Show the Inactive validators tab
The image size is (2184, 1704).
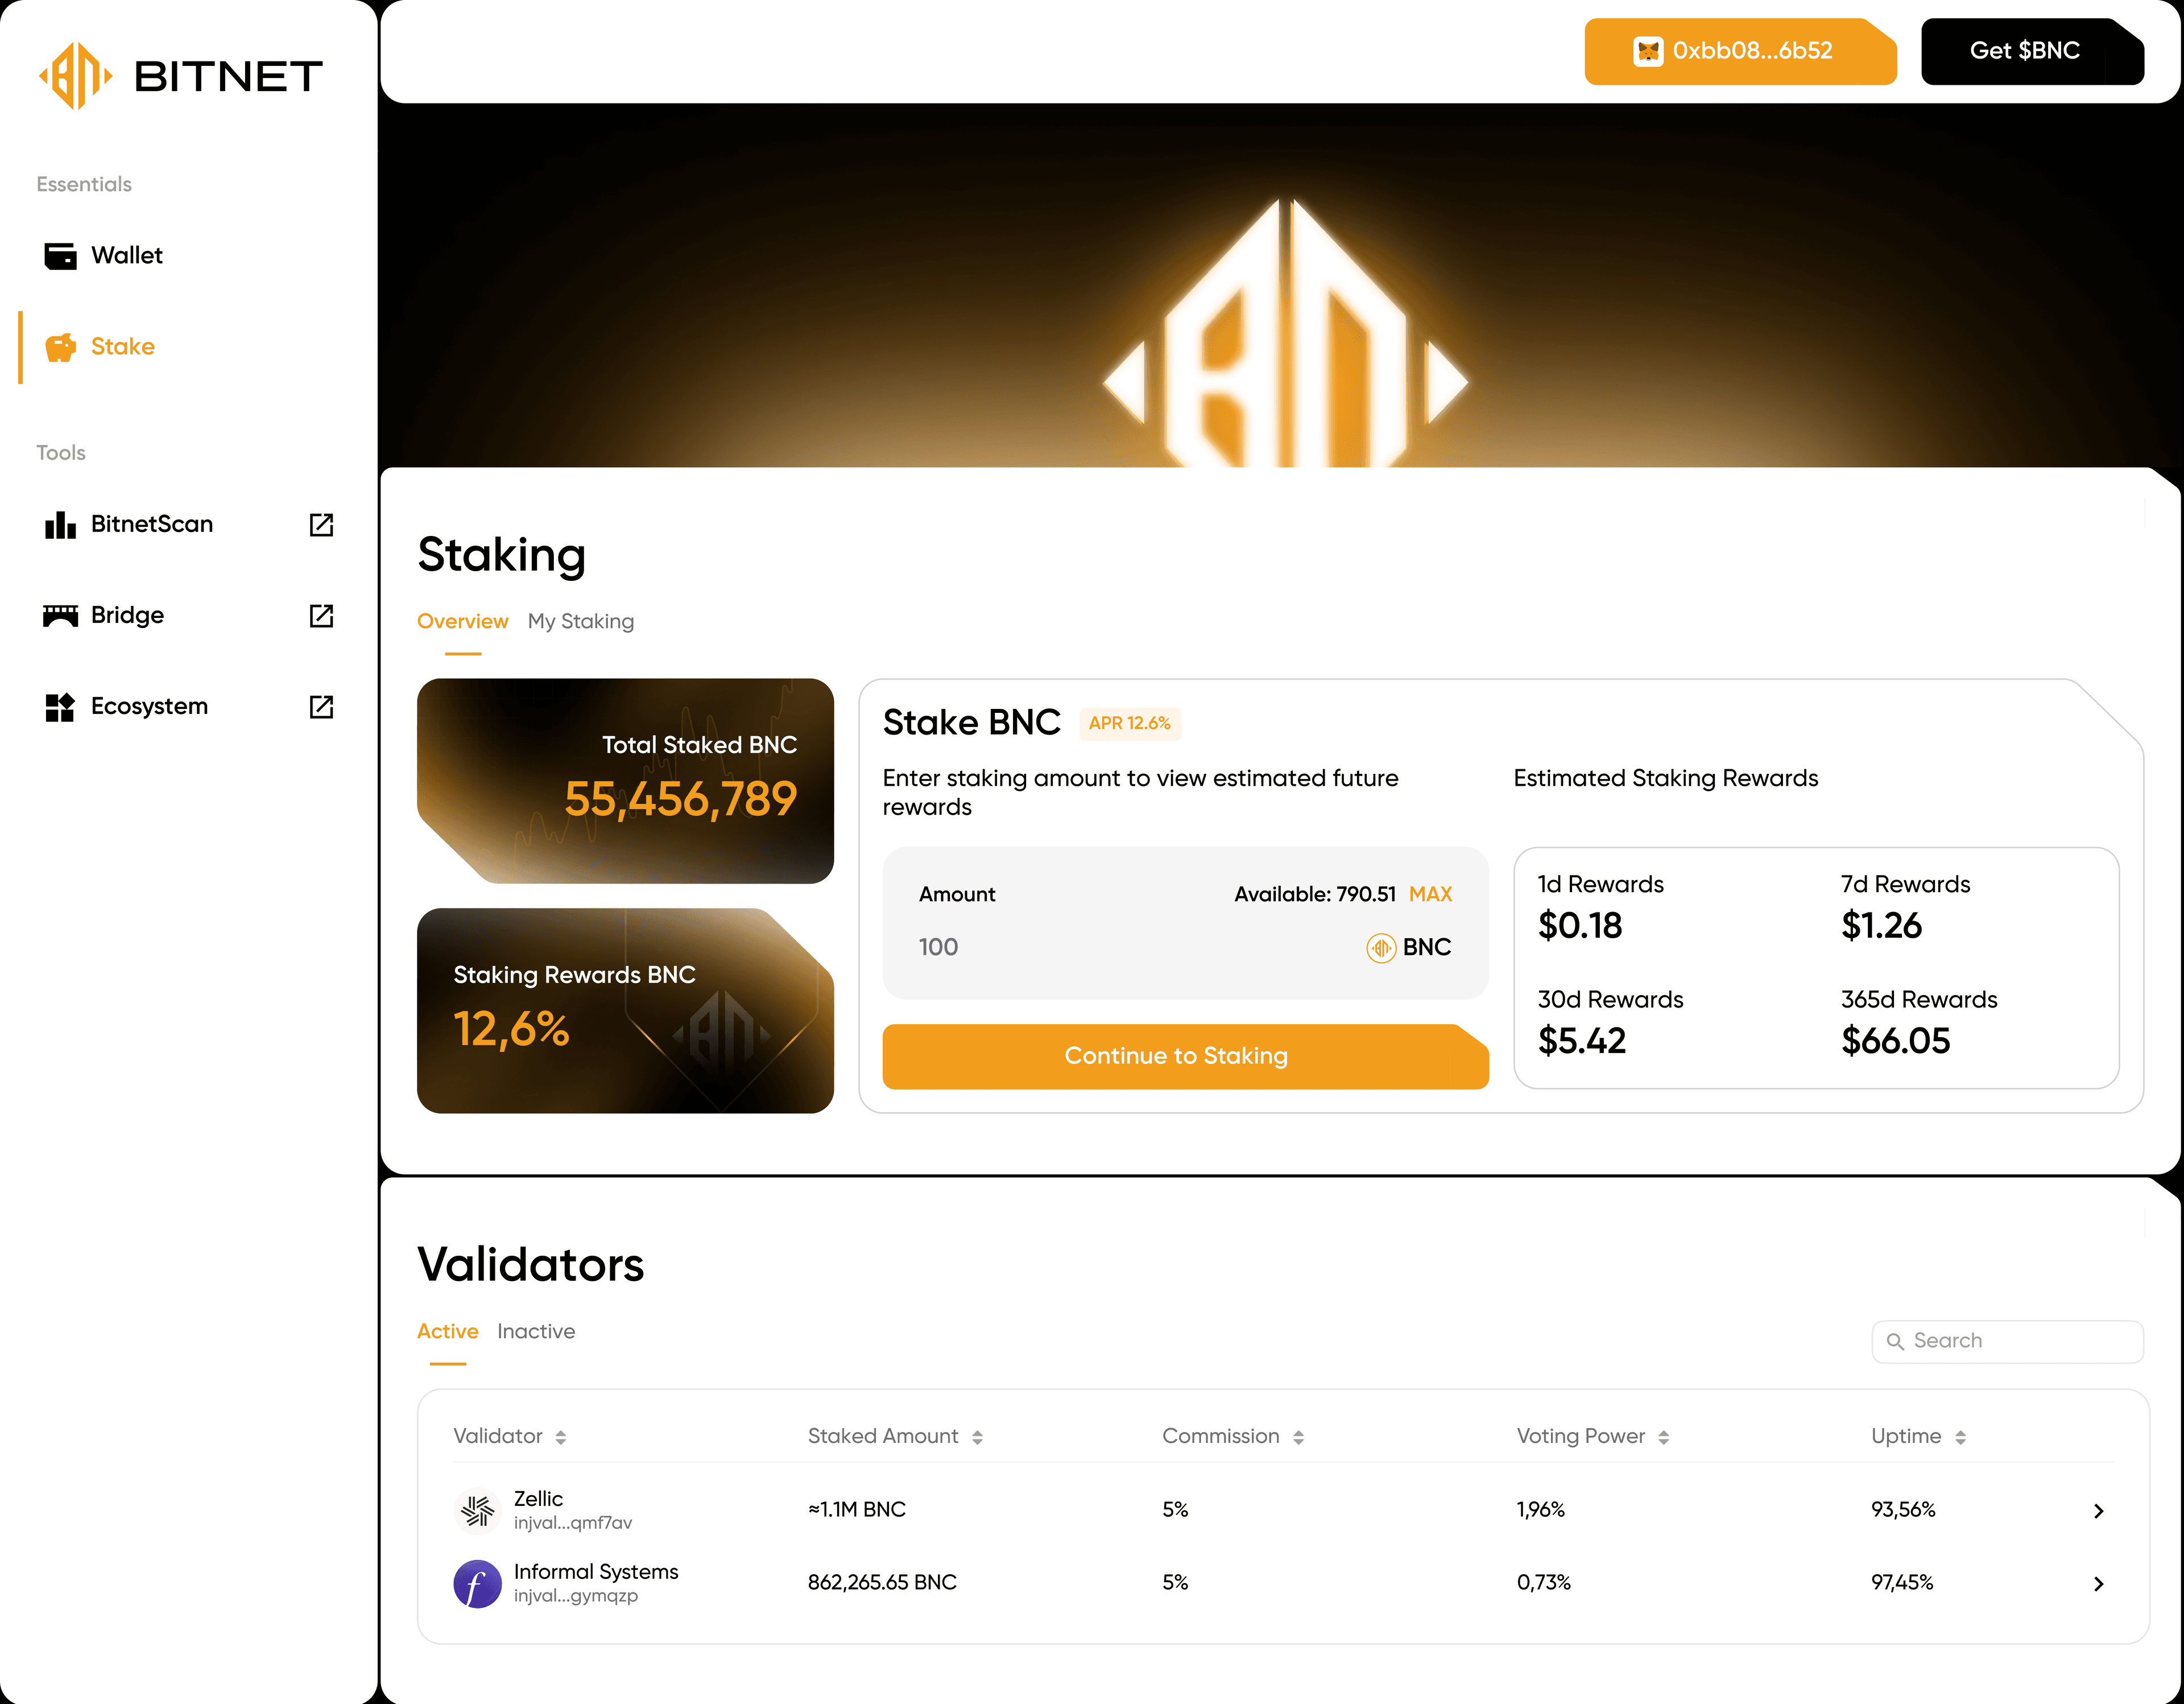[535, 1332]
